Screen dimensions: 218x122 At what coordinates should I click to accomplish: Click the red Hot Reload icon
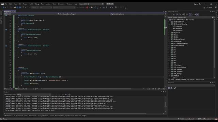[87, 7]
